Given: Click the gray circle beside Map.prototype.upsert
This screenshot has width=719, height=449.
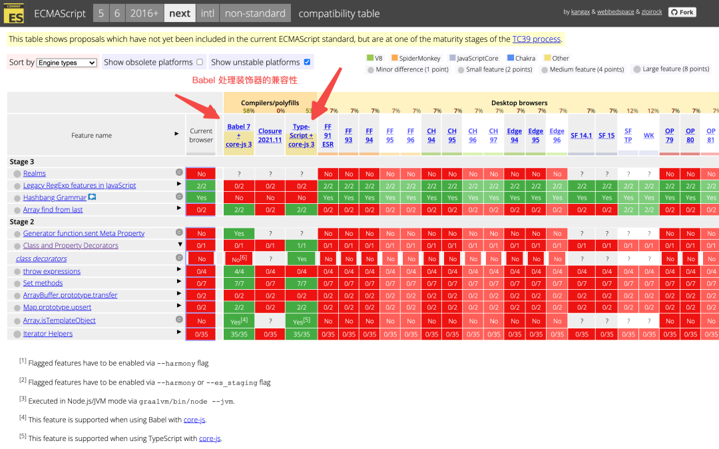Looking at the screenshot, I should pos(17,308).
